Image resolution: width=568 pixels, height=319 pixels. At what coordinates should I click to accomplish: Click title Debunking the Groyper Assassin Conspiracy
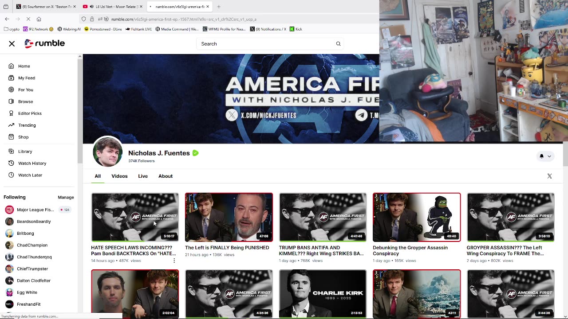tap(410, 251)
